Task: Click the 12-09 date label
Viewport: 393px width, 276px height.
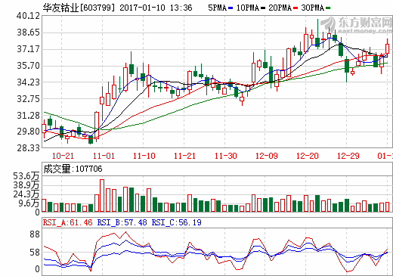Action: pyautogui.click(x=267, y=156)
